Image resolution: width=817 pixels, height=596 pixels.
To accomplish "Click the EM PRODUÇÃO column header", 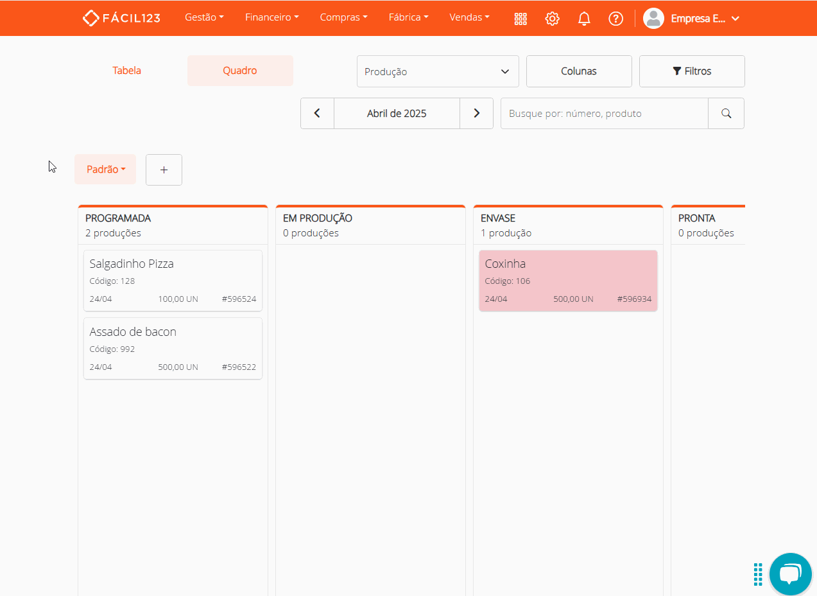I will coord(318,218).
